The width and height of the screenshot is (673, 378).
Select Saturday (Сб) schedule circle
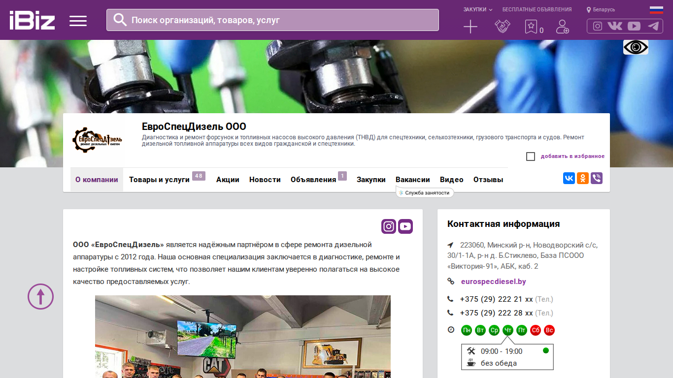[536, 330]
